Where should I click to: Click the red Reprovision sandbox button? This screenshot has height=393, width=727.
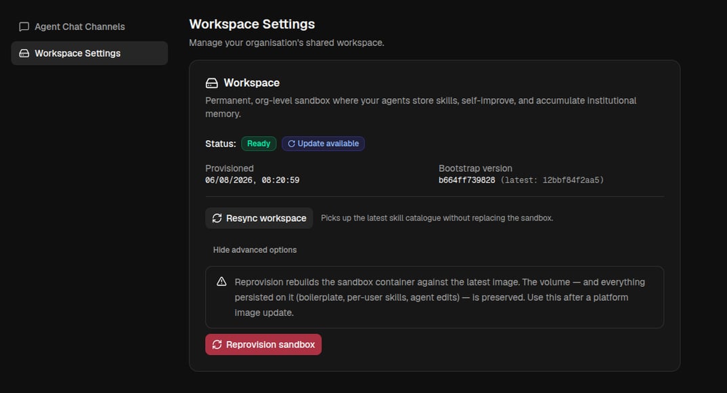coord(263,345)
